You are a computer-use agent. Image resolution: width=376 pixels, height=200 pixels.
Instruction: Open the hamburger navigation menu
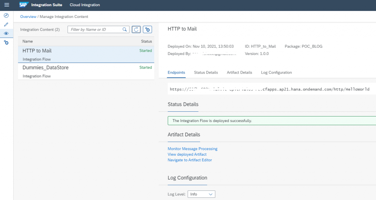7,5
